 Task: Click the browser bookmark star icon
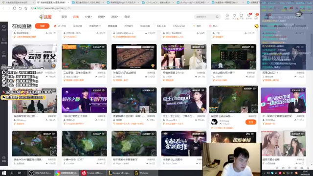(x=26, y=8)
